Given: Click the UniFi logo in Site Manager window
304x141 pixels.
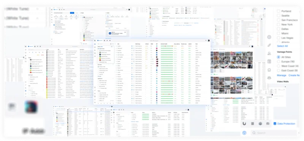Looking at the screenshot, I should point(95,40).
